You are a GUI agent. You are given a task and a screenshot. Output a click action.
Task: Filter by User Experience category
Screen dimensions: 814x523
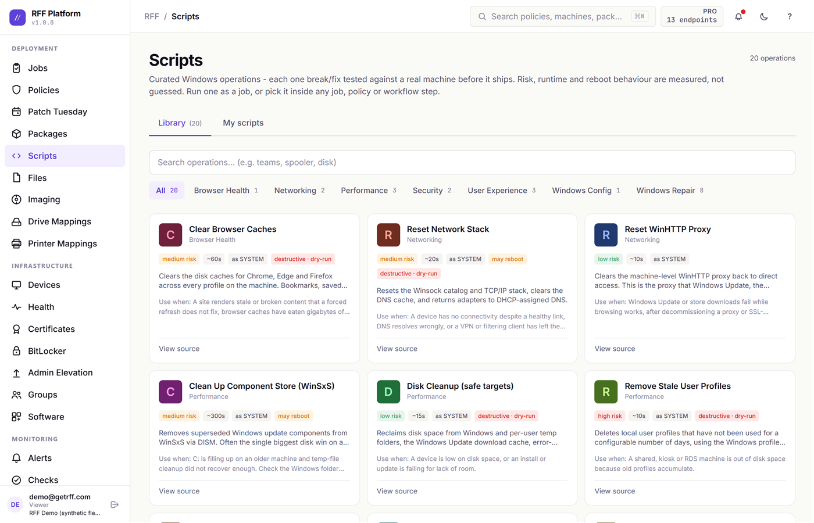click(502, 191)
